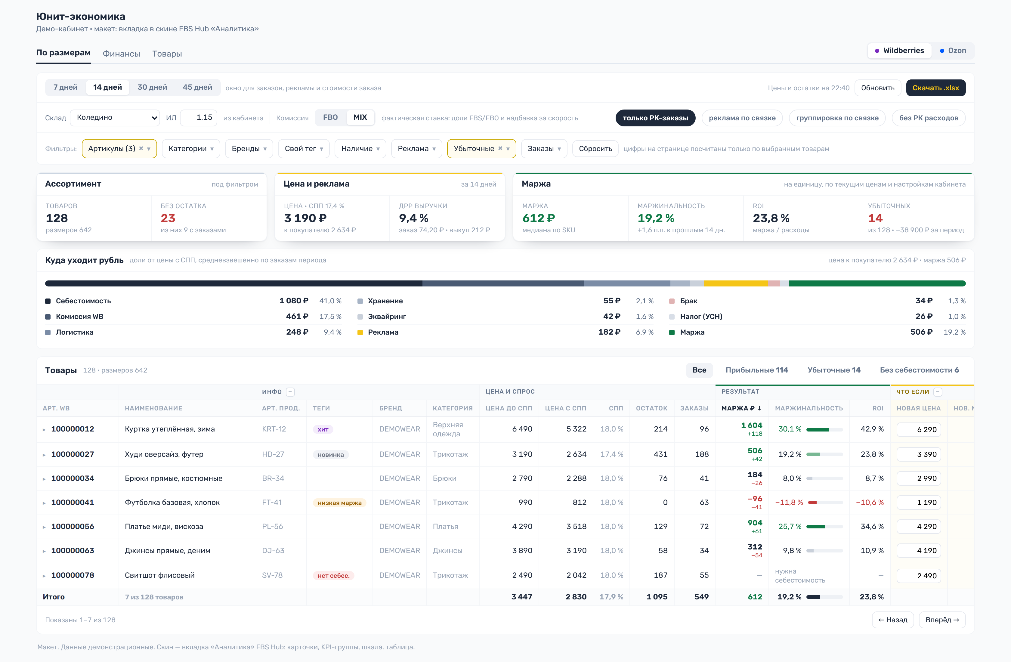Sort by the МАРЖА ₽ column arrow
Screen dimensions: 1011x662
(759, 408)
